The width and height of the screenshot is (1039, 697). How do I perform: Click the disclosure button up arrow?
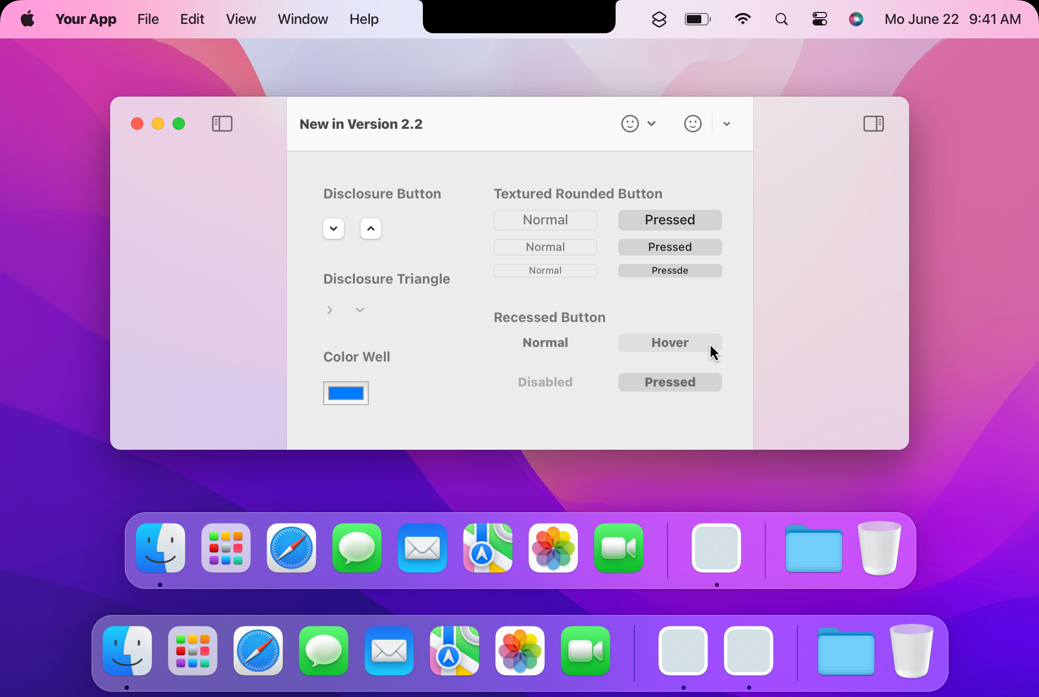point(371,228)
